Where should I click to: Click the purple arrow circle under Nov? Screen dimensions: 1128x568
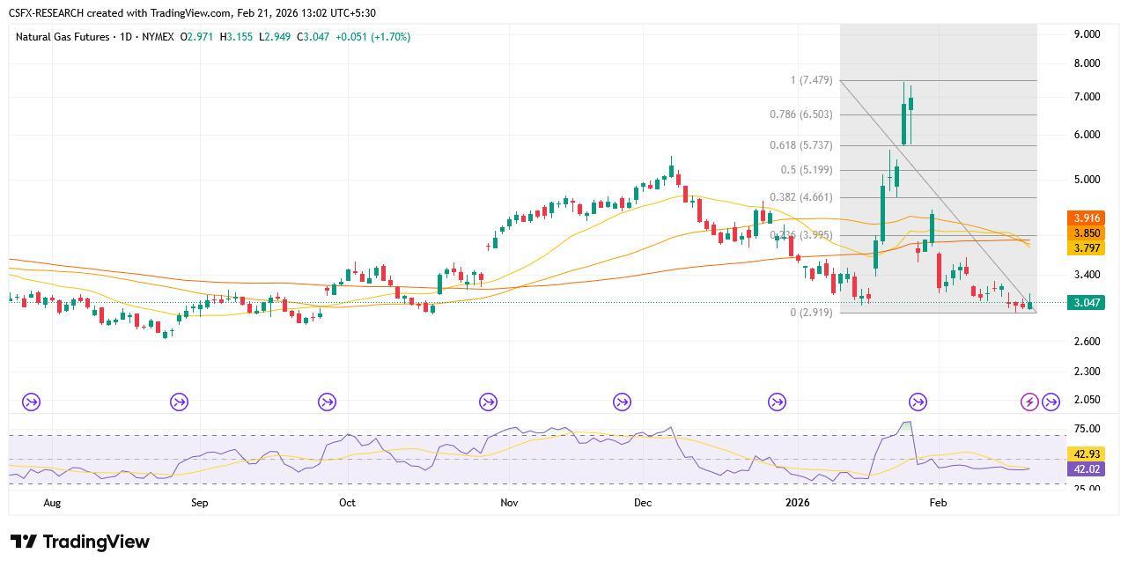488,401
